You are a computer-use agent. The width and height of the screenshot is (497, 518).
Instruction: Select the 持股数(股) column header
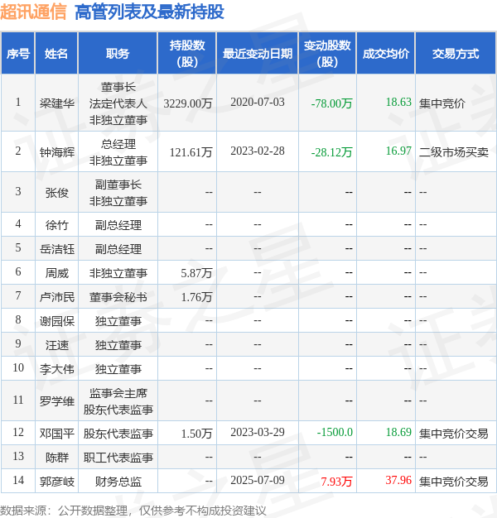pos(187,53)
